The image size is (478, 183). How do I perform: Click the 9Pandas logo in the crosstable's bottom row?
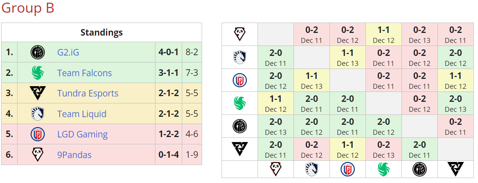point(276,169)
